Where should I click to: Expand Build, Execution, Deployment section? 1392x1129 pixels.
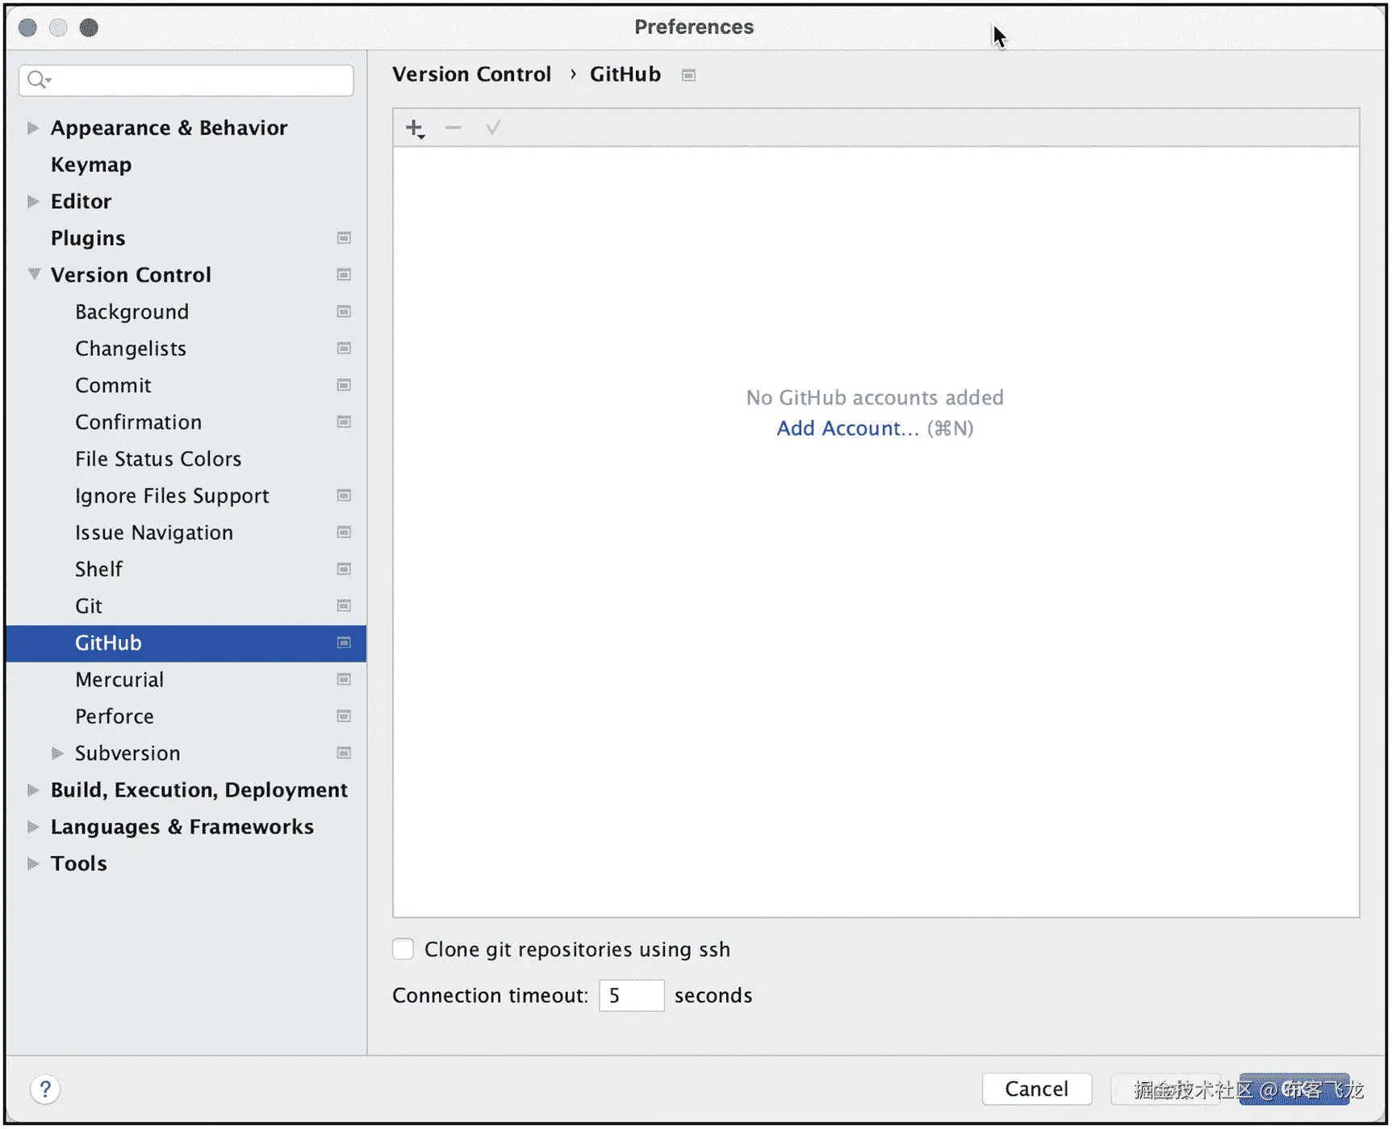(33, 790)
